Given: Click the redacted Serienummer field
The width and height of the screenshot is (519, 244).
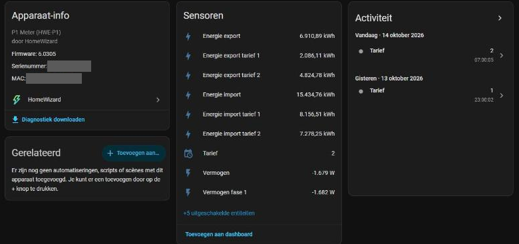Looking at the screenshot, I should 69,66.
